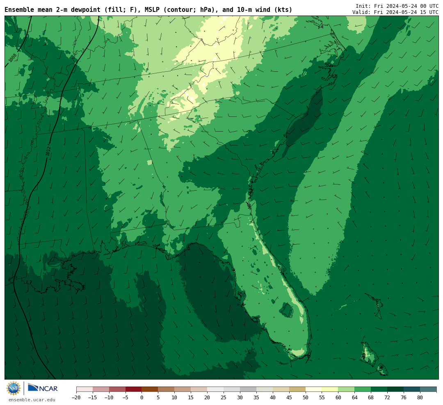This screenshot has height=405, width=443.
Task: Click the '60' colorbar tick label
Action: click(338, 397)
